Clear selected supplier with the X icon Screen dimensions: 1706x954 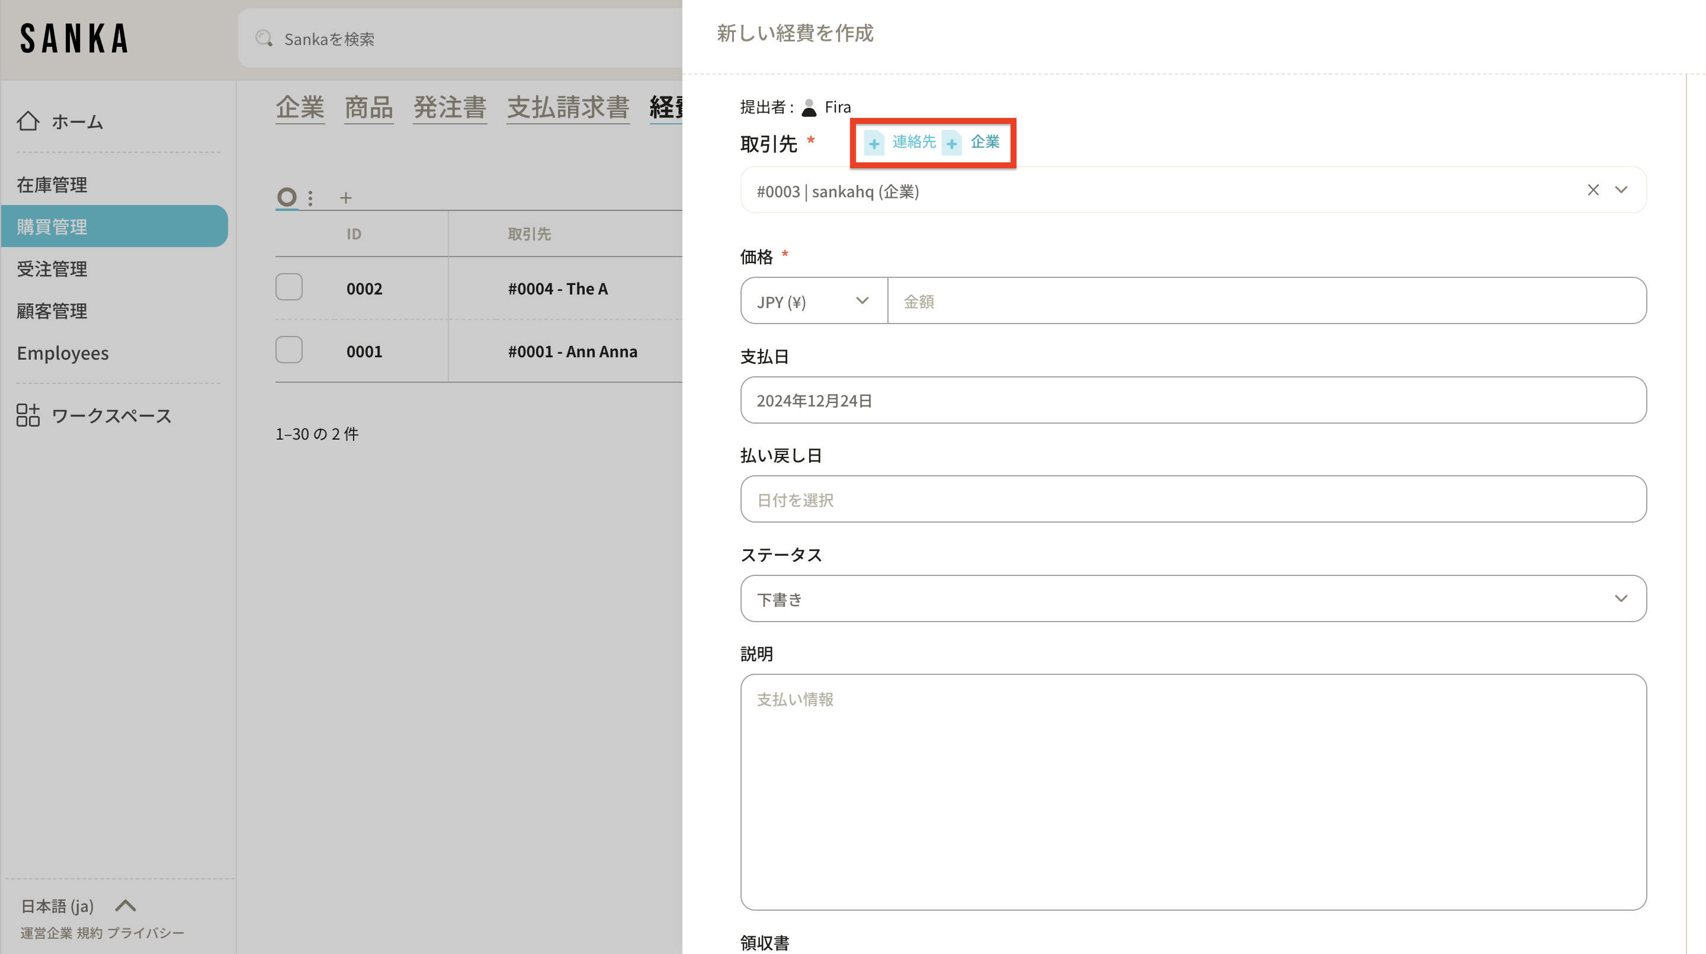pos(1593,190)
